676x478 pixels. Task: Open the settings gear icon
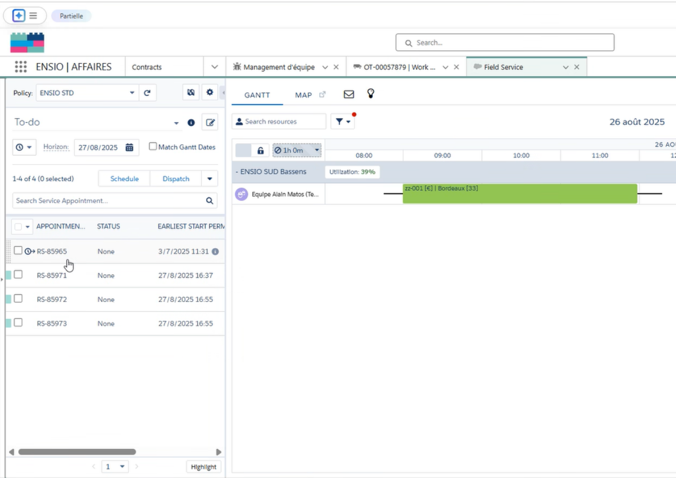(210, 93)
